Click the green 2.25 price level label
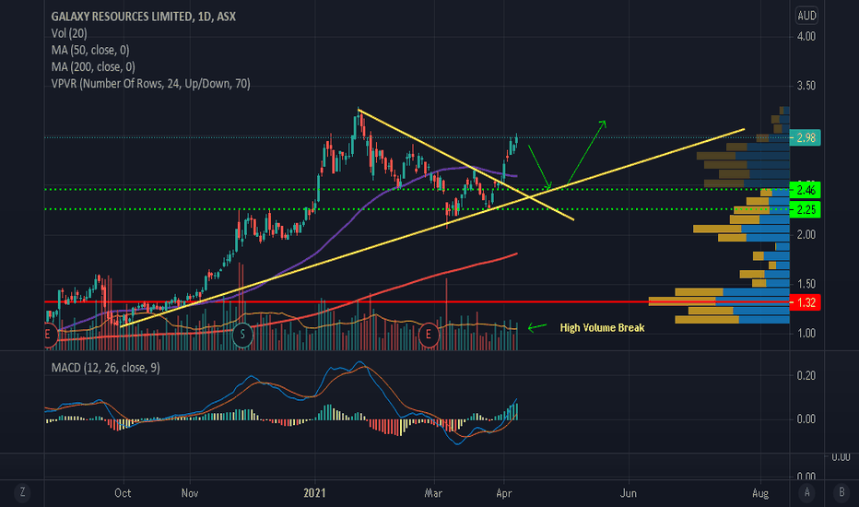 [806, 209]
